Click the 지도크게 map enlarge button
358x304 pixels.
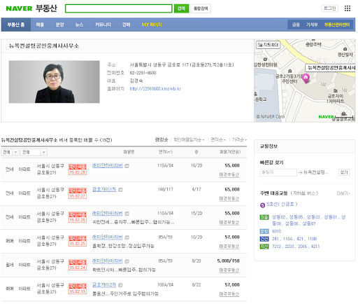268,45
